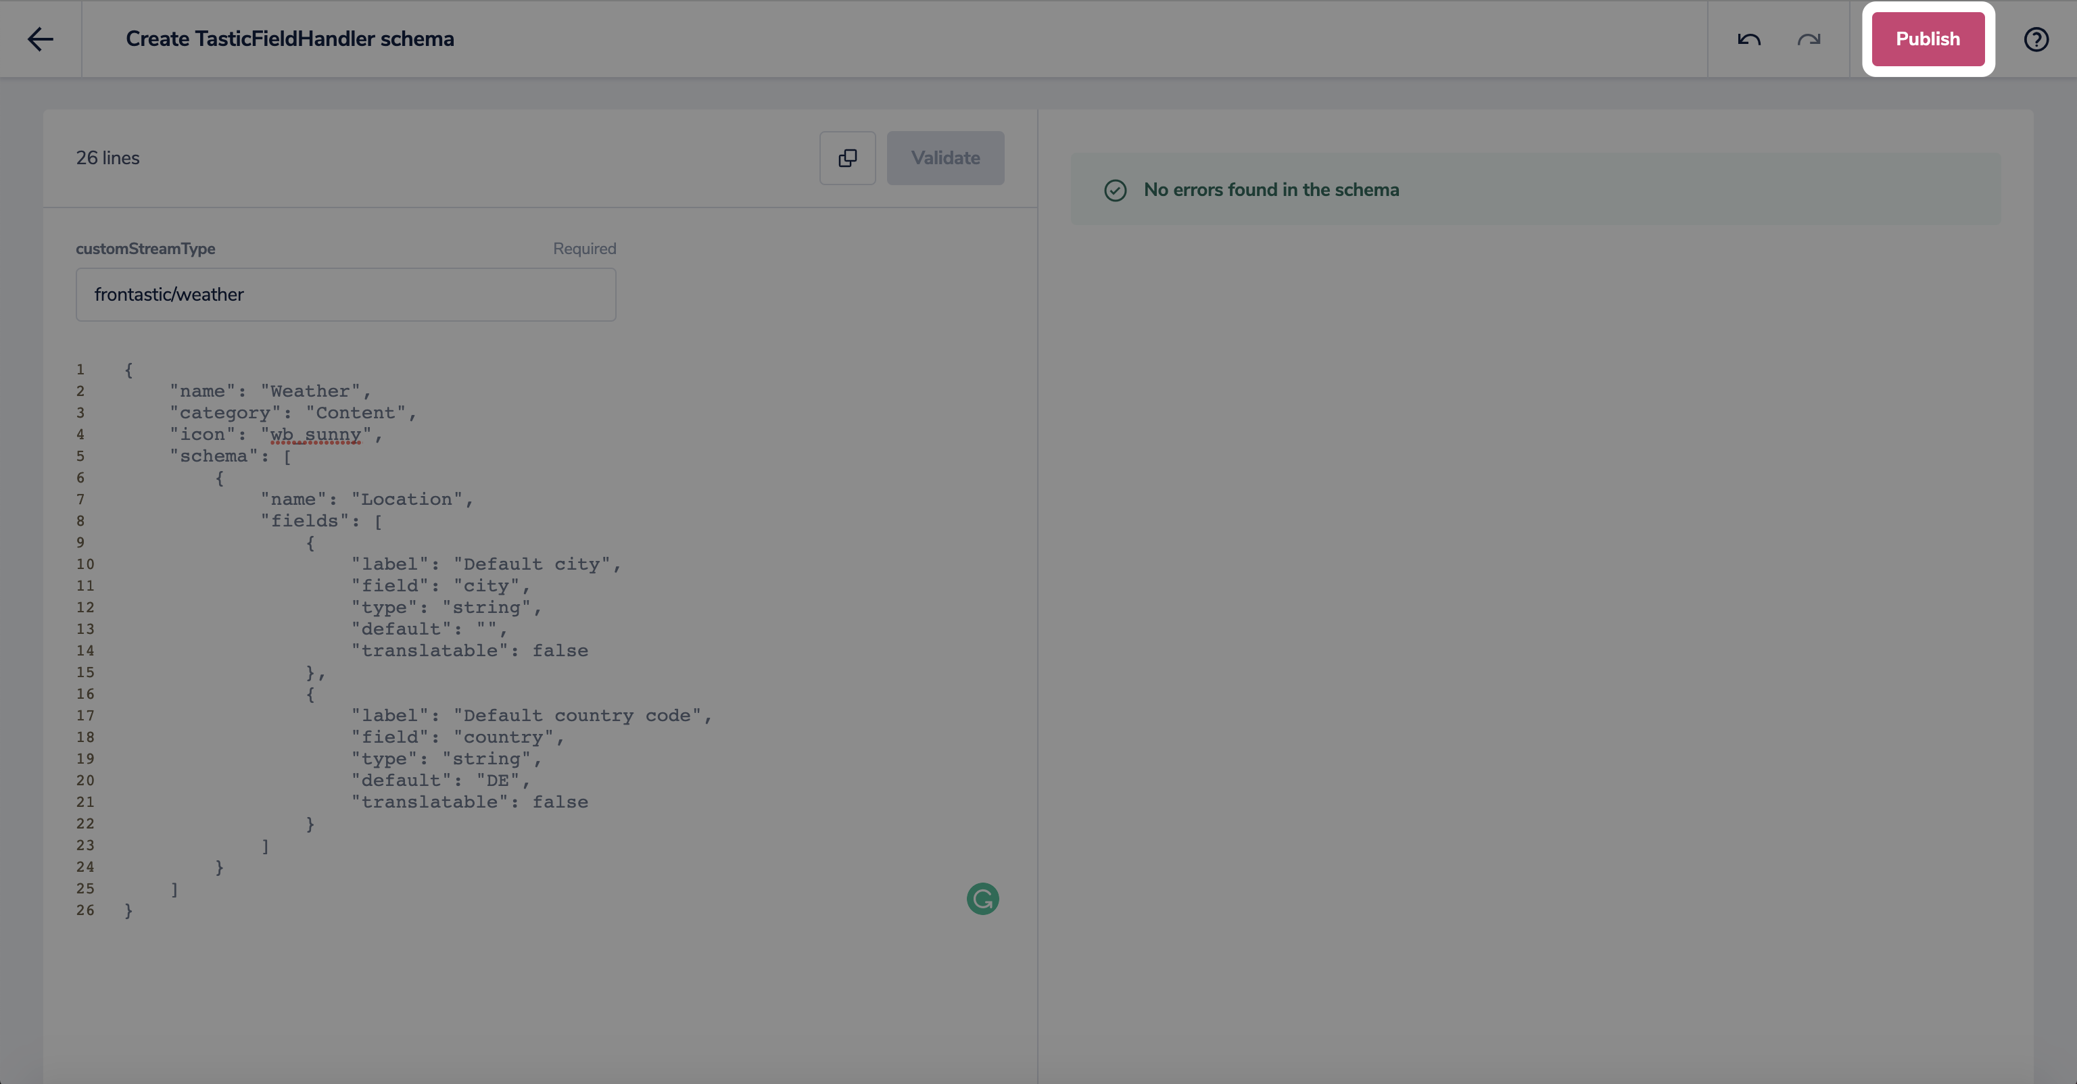Click the "26 lines" counter text
The height and width of the screenshot is (1084, 2077).
(108, 158)
